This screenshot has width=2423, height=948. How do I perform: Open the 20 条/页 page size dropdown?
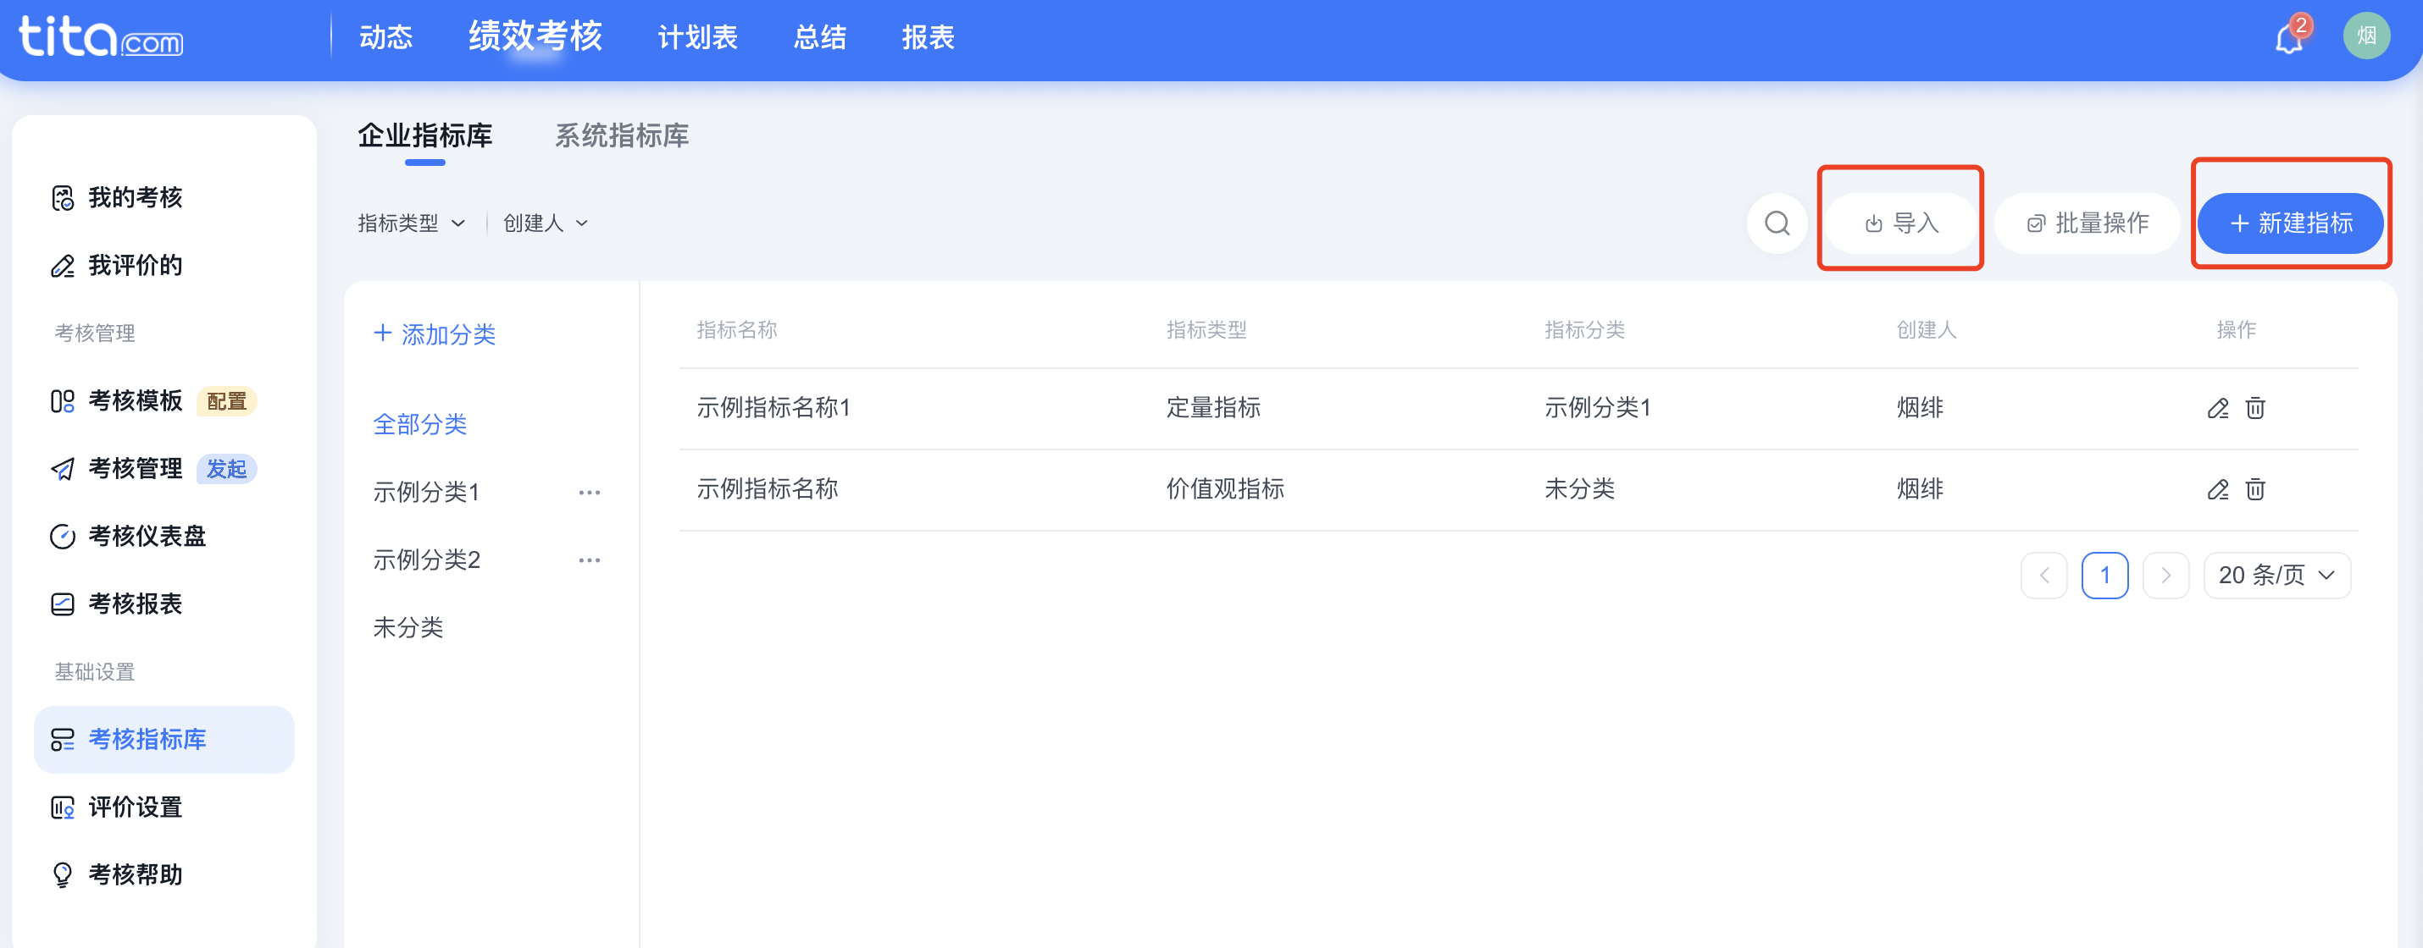coord(2276,575)
